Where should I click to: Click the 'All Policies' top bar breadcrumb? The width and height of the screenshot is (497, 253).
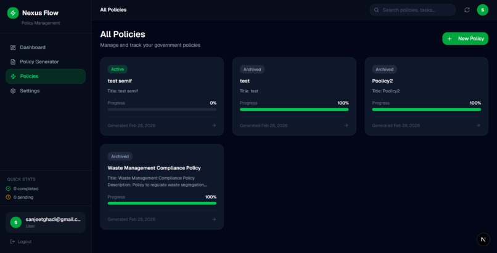113,10
